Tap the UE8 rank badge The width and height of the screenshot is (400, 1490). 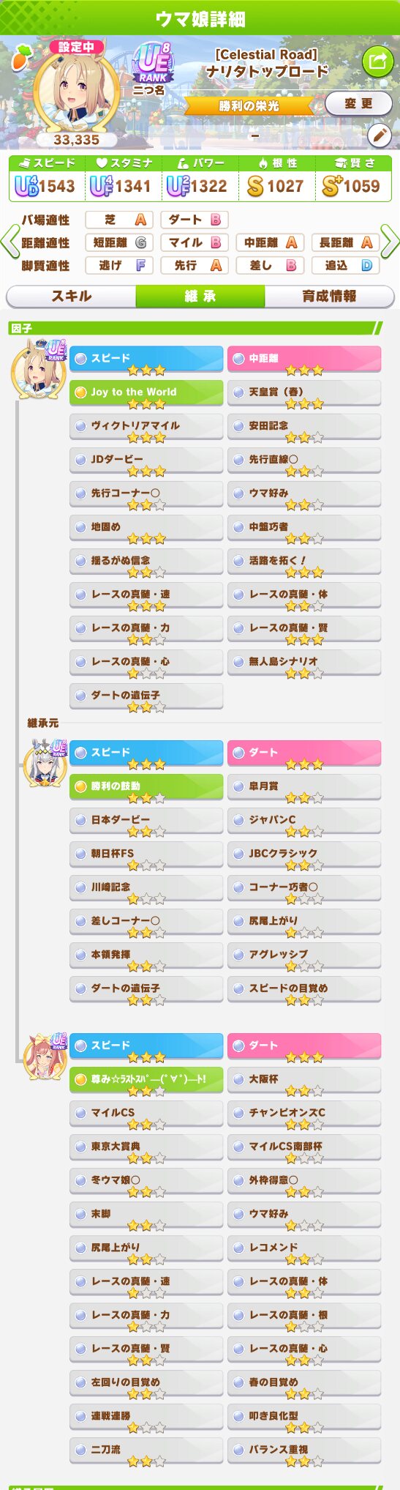[154, 63]
